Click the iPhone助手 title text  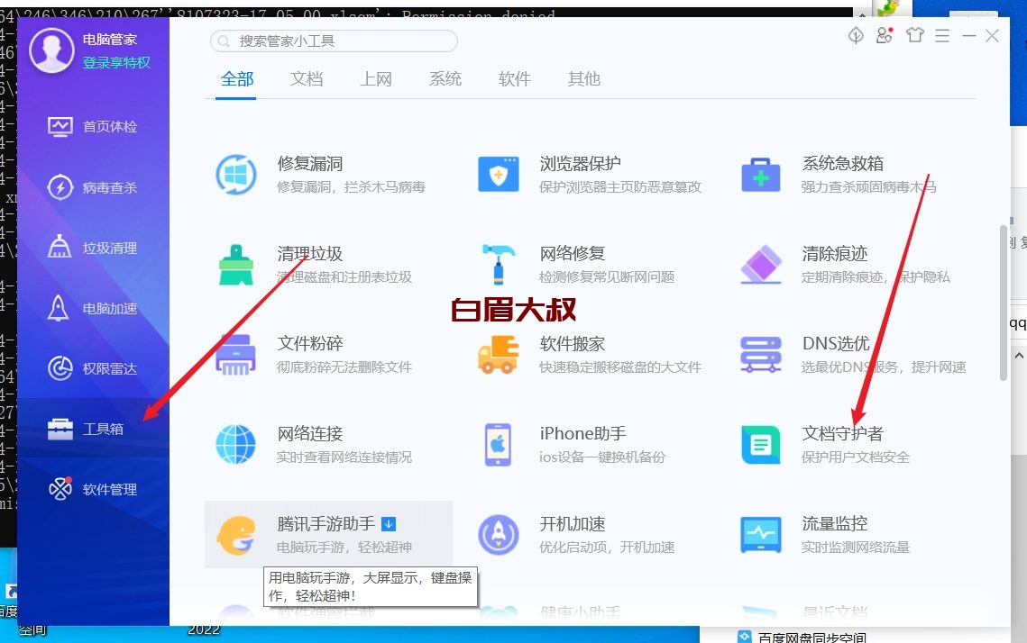point(582,434)
